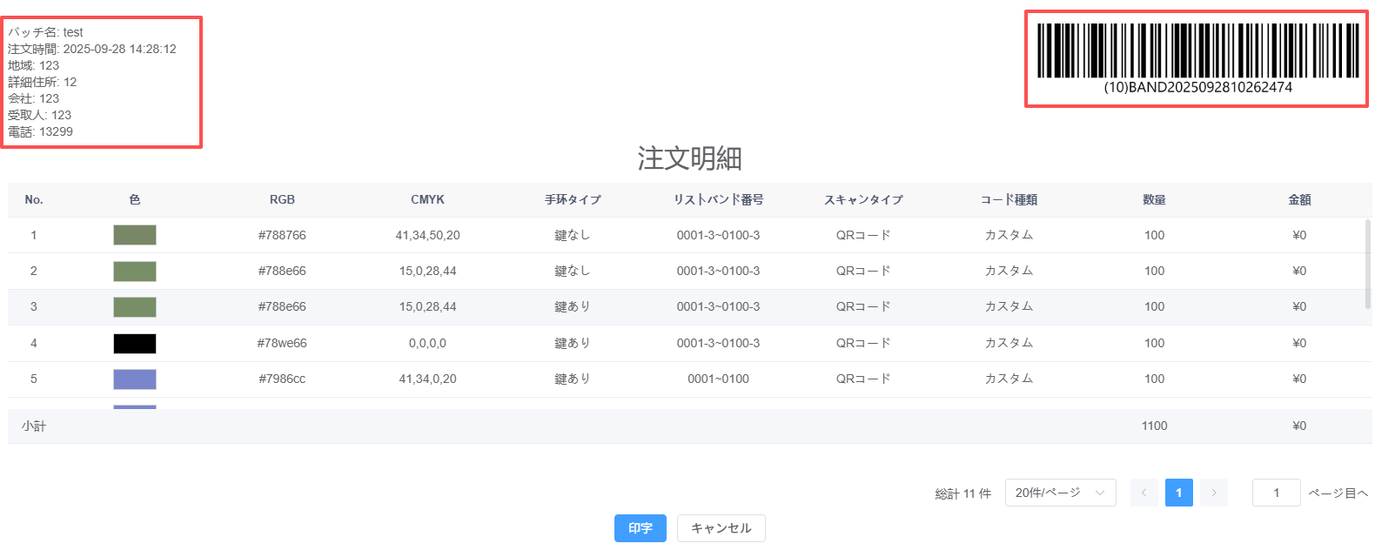
Task: Click the 金額 column header
Action: tap(1299, 199)
